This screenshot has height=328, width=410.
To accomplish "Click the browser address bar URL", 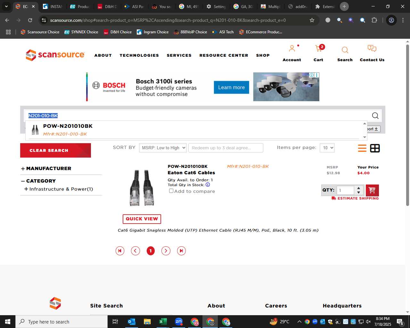I will pyautogui.click(x=168, y=20).
